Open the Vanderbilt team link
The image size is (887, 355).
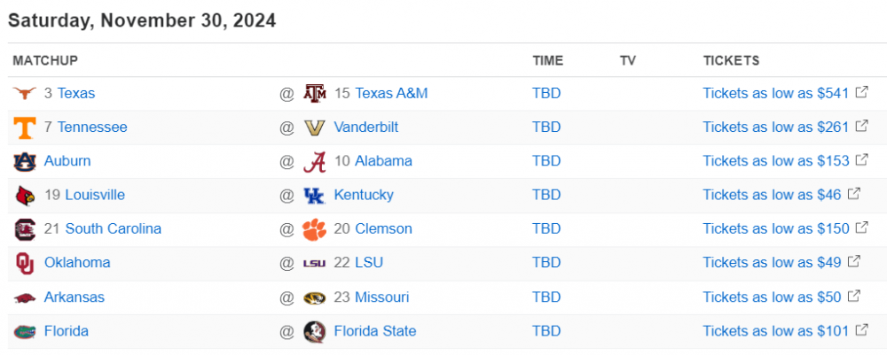pos(365,127)
